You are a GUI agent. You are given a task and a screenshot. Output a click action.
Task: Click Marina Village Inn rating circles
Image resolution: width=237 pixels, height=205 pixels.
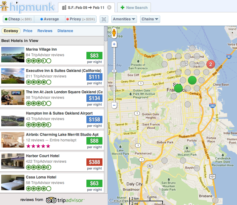(x=39, y=61)
